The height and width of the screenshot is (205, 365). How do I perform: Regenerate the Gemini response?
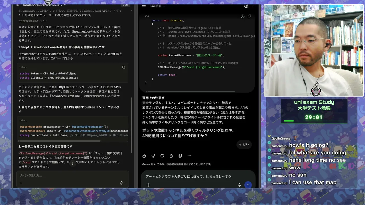[x=162, y=156]
